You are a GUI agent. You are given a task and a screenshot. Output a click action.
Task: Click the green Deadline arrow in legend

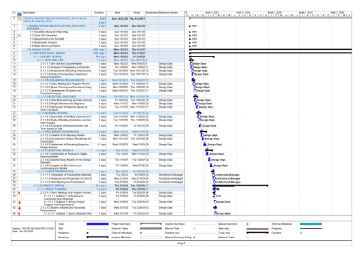pyautogui.click(x=300, y=233)
